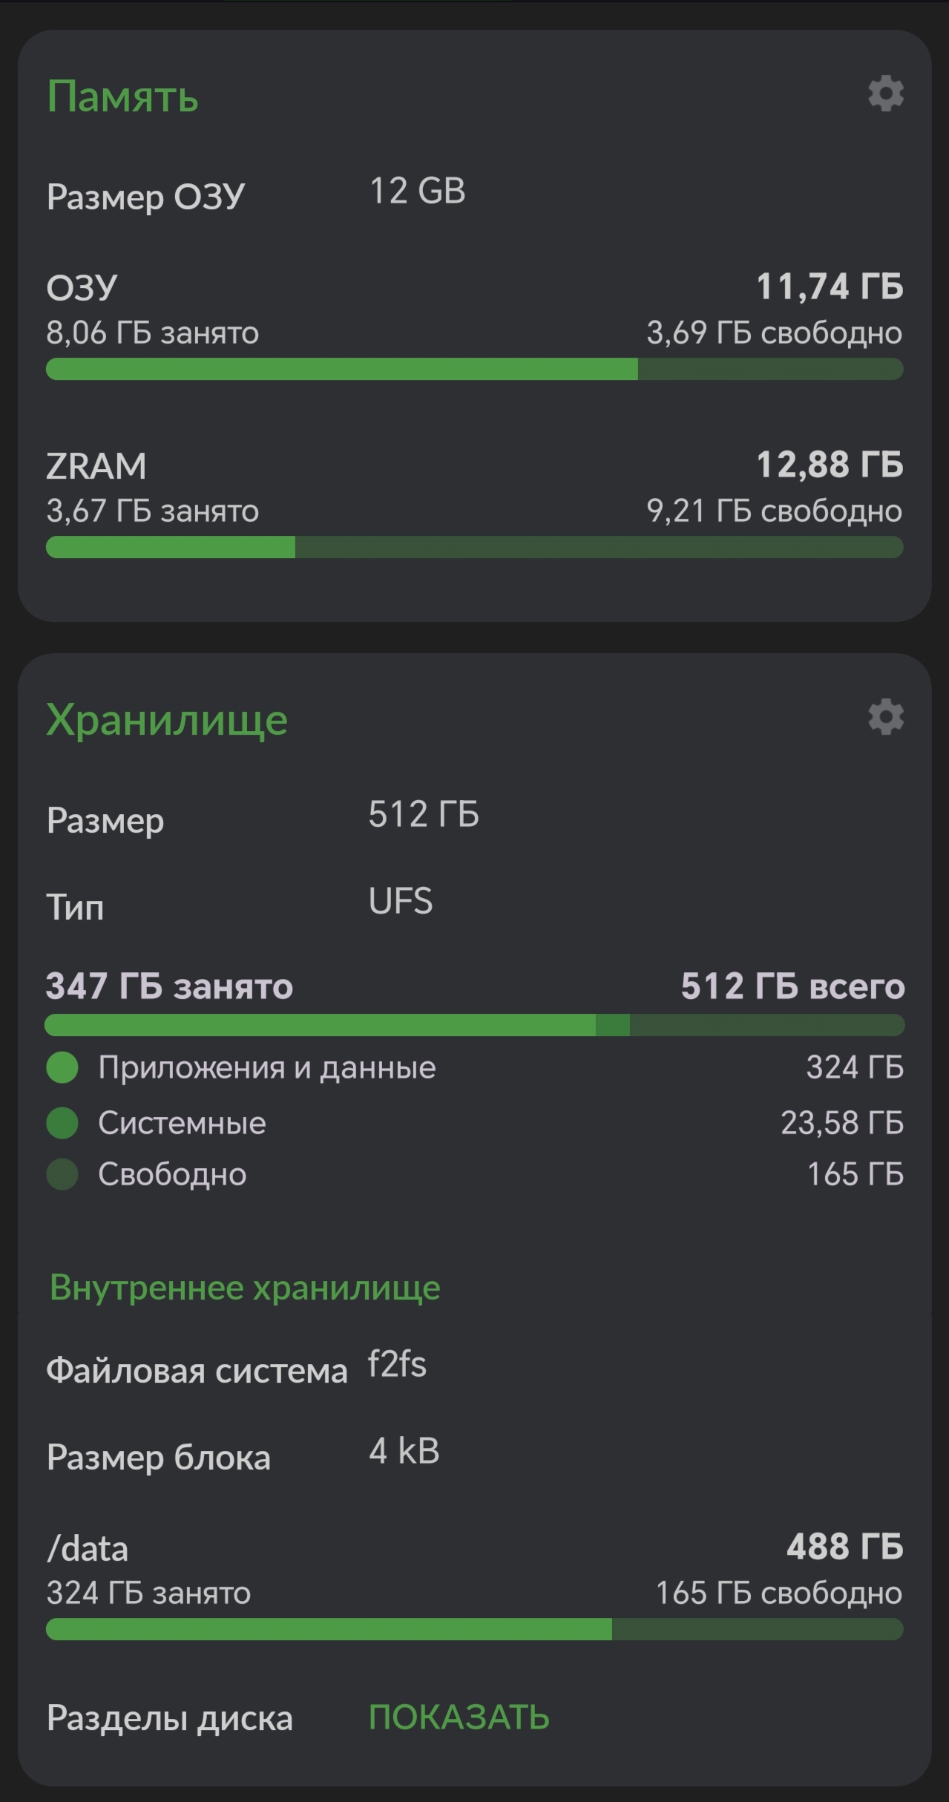Tap the Хранилище section heading
The width and height of the screenshot is (949, 1802).
coord(167,720)
